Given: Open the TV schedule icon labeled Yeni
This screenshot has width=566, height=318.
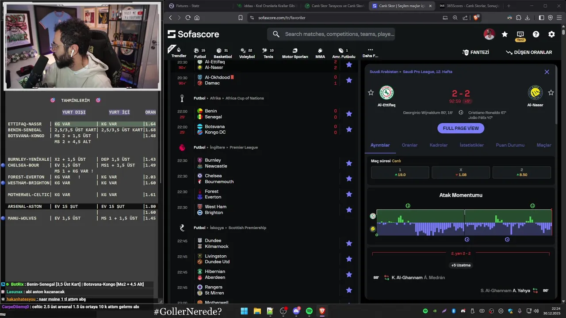Looking at the screenshot, I should (x=520, y=34).
